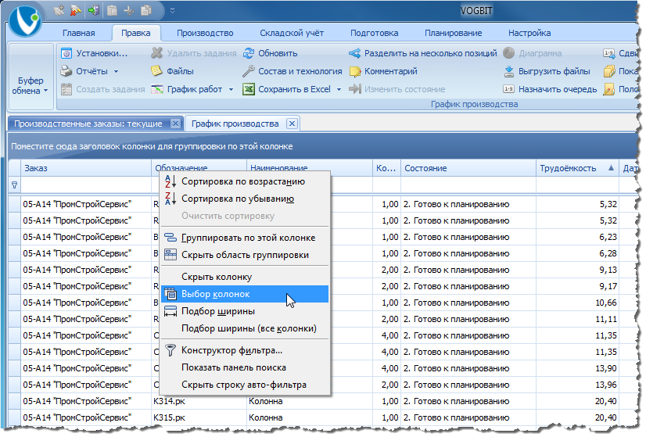Switch to the Подготовка ribbon tab
The height and width of the screenshot is (437, 646).
(x=375, y=33)
